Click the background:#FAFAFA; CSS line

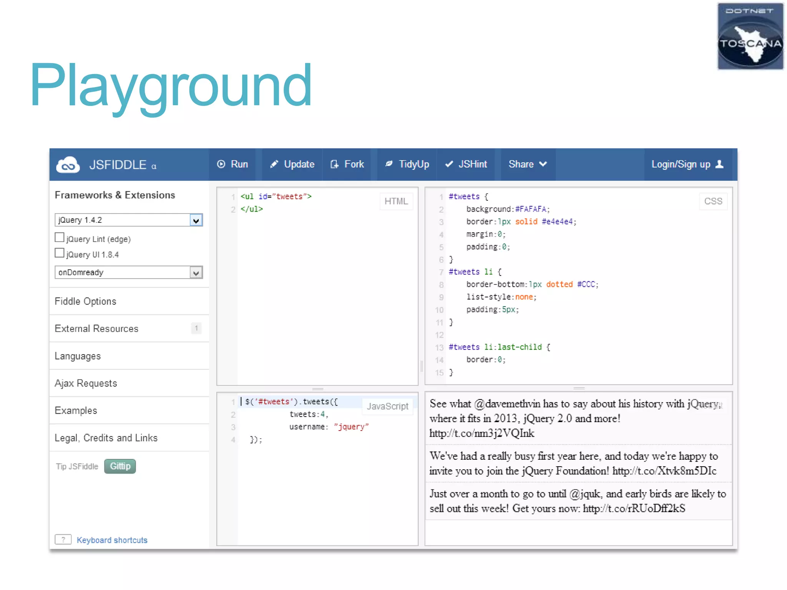[508, 209]
